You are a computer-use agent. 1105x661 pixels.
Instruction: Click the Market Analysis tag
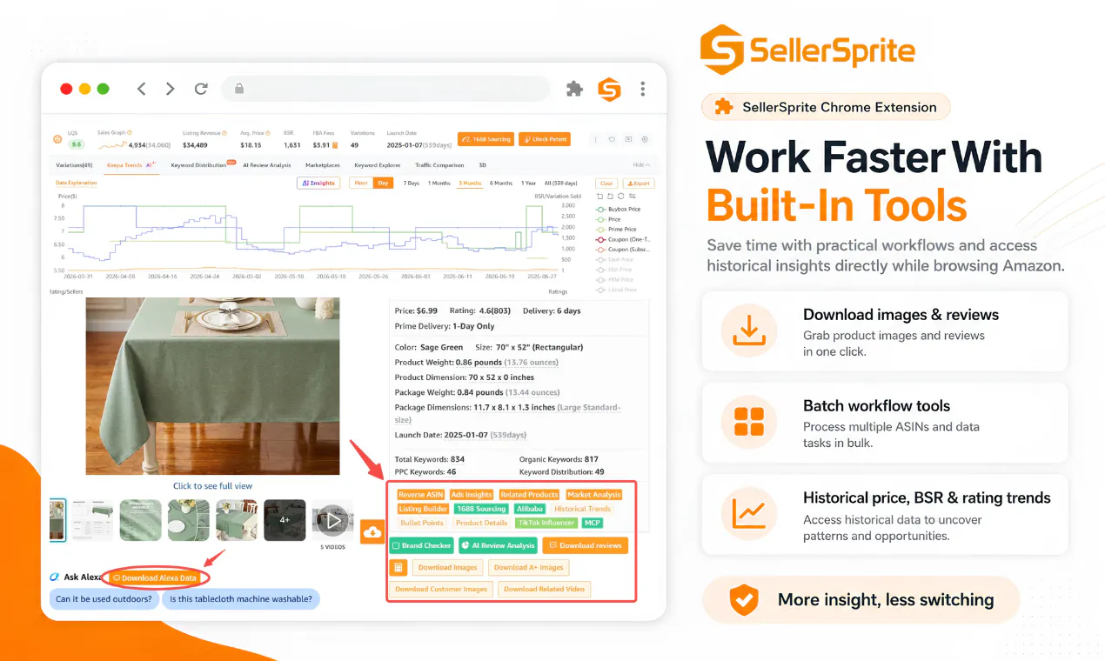(x=593, y=495)
